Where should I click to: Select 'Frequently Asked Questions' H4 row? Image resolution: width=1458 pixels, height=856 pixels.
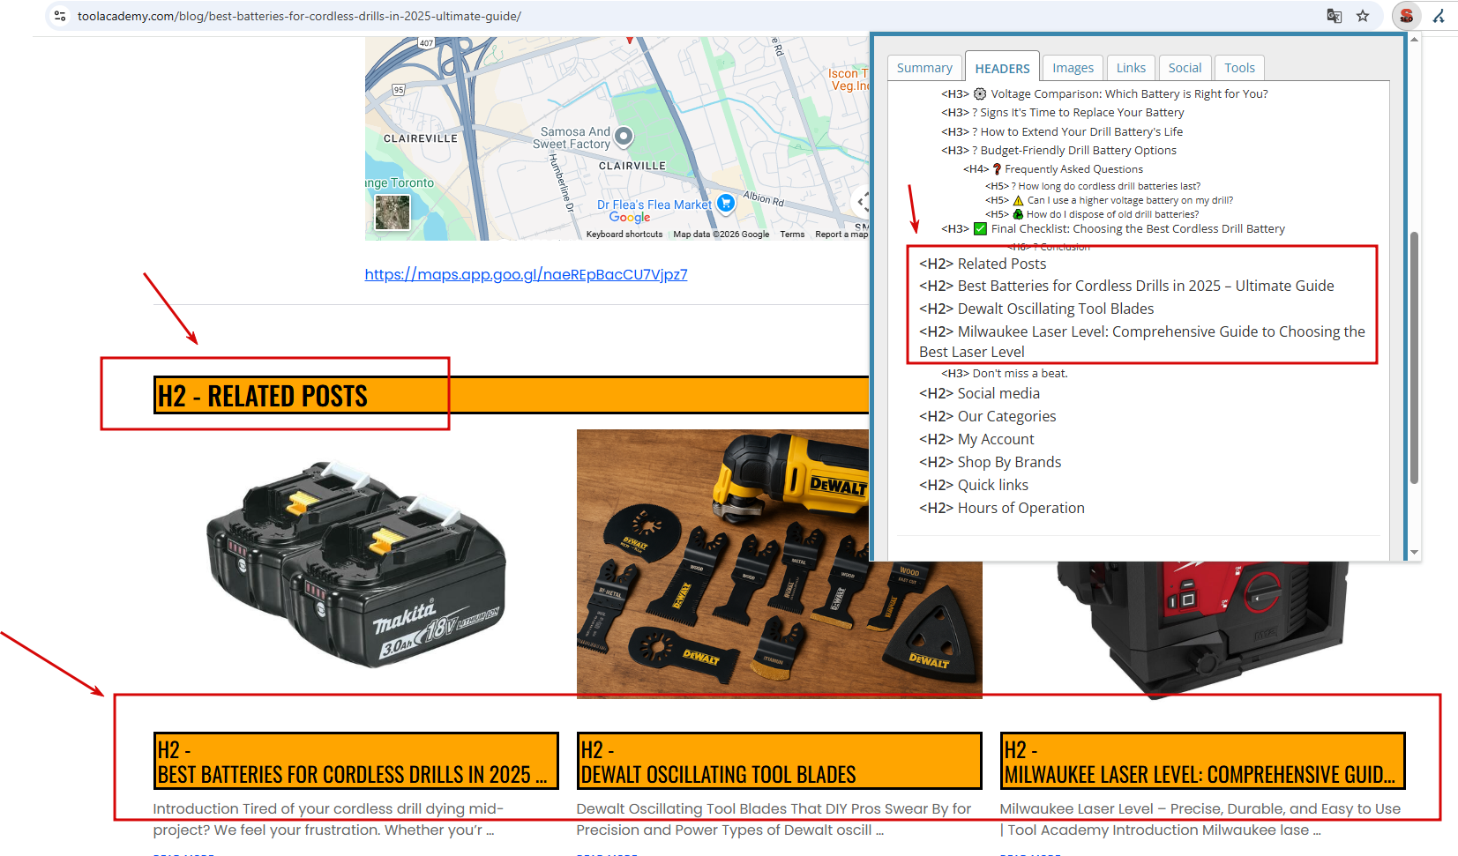tap(1053, 169)
